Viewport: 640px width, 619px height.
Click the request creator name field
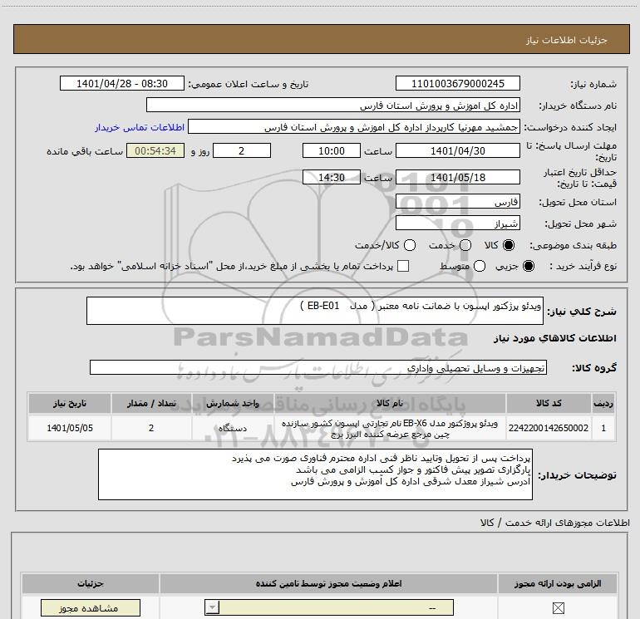[353, 127]
